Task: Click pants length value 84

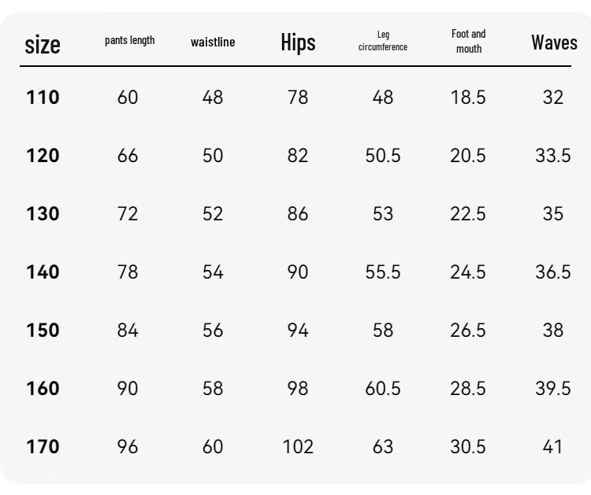Action: click(x=128, y=330)
